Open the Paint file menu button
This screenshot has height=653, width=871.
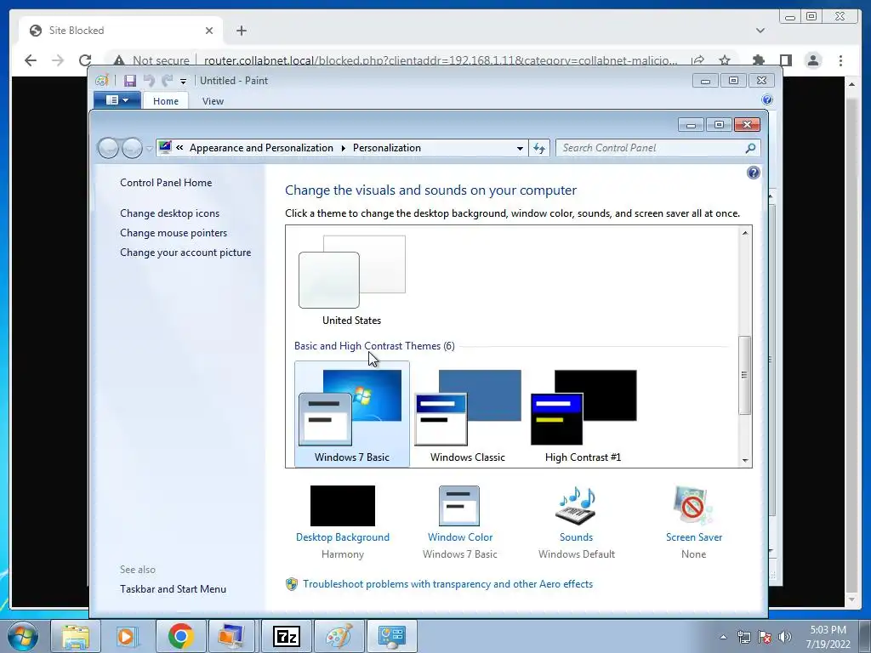click(x=117, y=100)
